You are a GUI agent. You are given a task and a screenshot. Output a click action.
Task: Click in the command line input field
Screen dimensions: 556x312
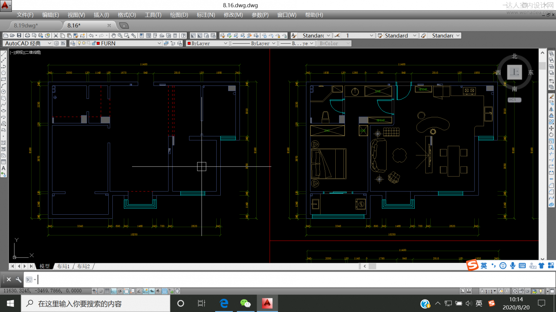[295, 280]
